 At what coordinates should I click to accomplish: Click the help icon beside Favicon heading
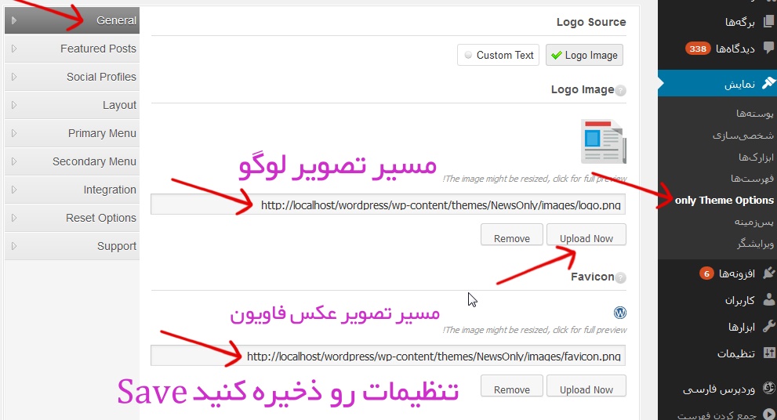click(x=621, y=277)
